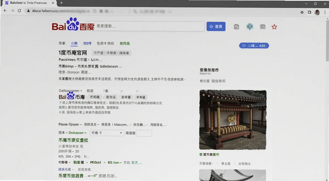Click the lock icon in address bar
This screenshot has height=181, width=329.
[x=28, y=11]
